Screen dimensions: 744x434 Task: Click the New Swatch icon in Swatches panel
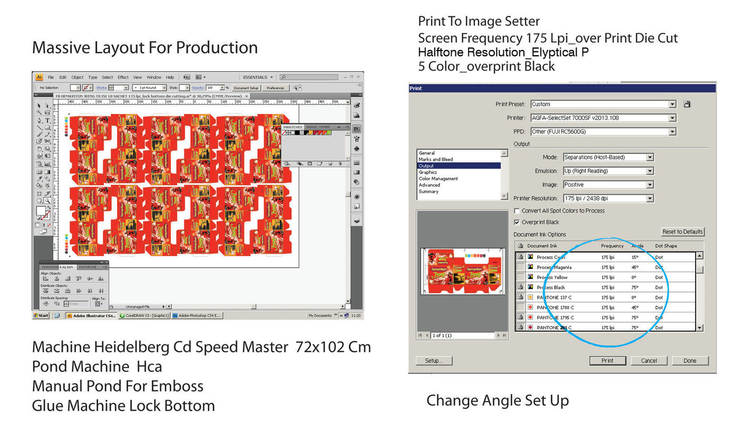point(330,163)
